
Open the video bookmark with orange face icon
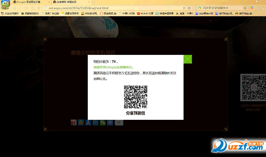[108, 14]
